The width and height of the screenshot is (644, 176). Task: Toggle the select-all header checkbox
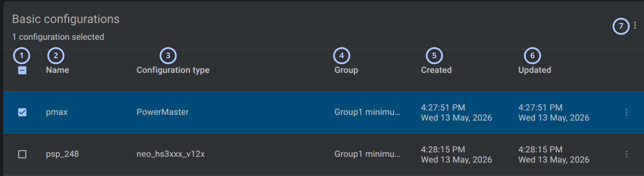tap(22, 70)
